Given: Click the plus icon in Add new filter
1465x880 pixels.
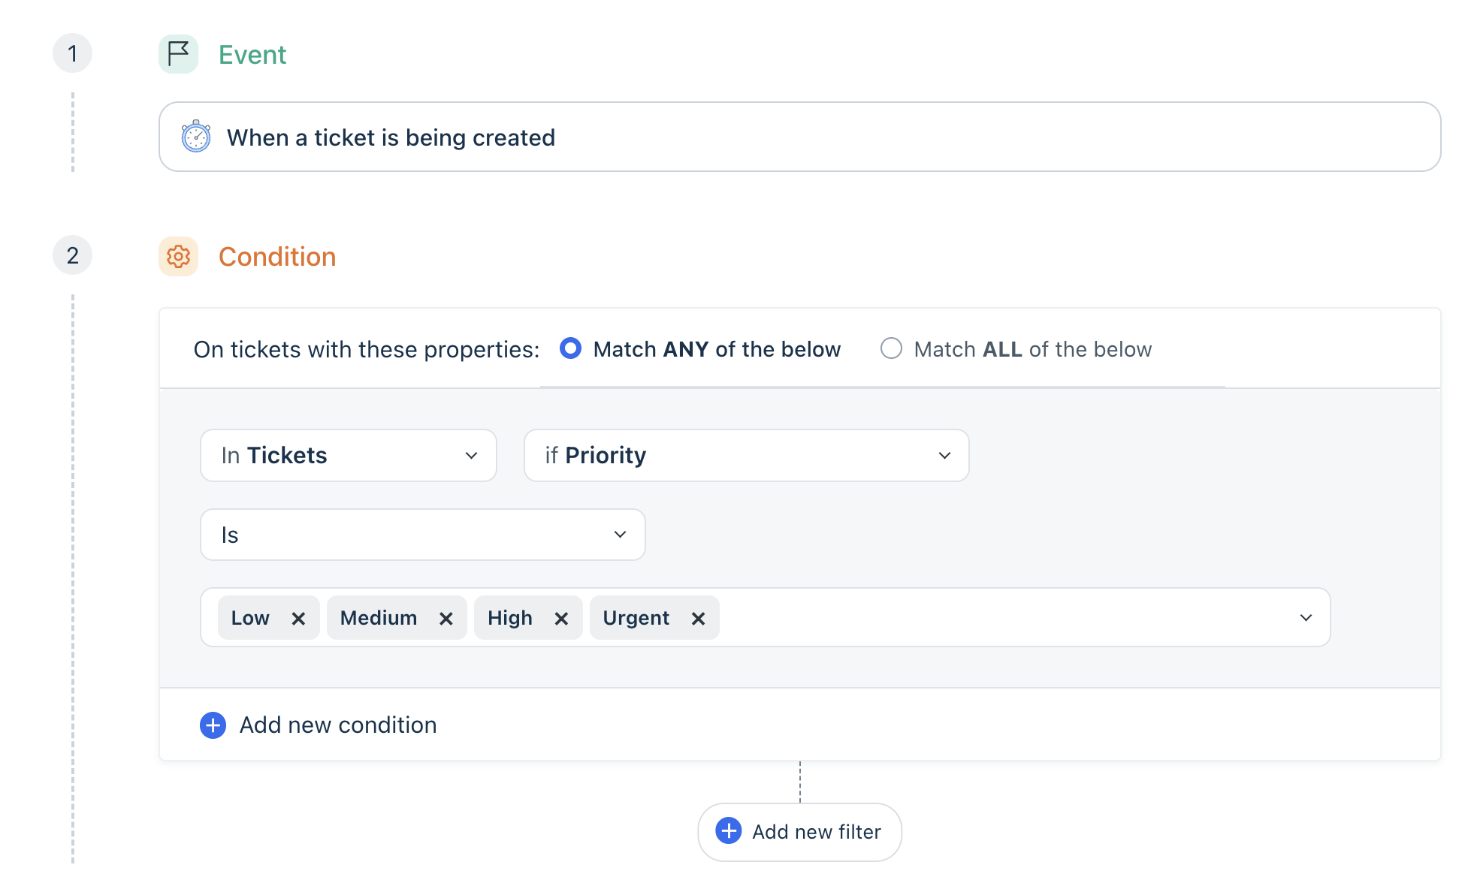Looking at the screenshot, I should pos(729,831).
